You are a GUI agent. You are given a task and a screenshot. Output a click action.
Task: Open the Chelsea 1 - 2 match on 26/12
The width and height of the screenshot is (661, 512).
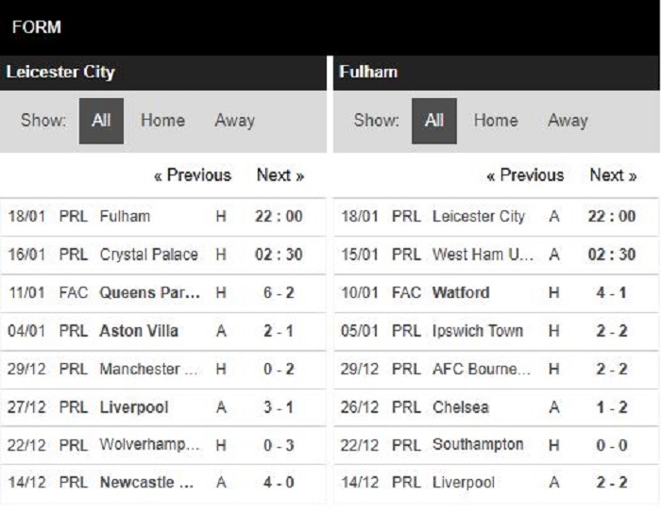click(x=496, y=407)
